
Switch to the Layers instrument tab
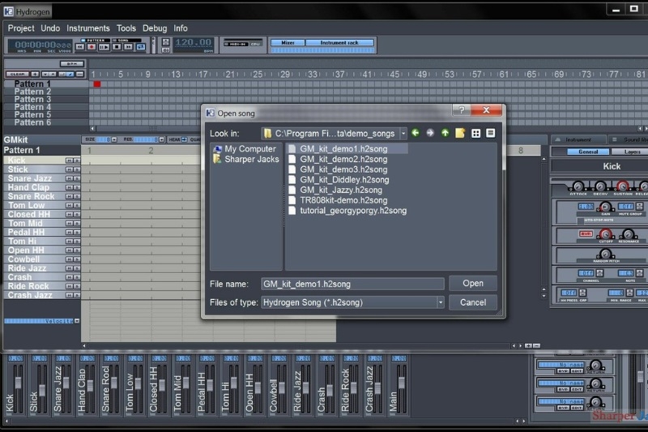[x=632, y=152]
